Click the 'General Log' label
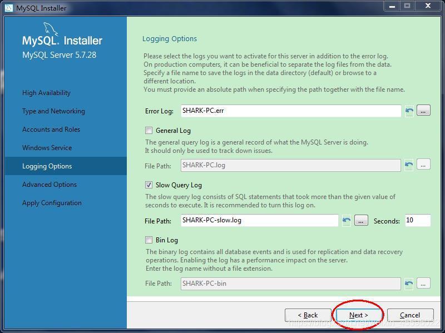Image resolution: width=445 pixels, height=333 pixels. tap(173, 131)
